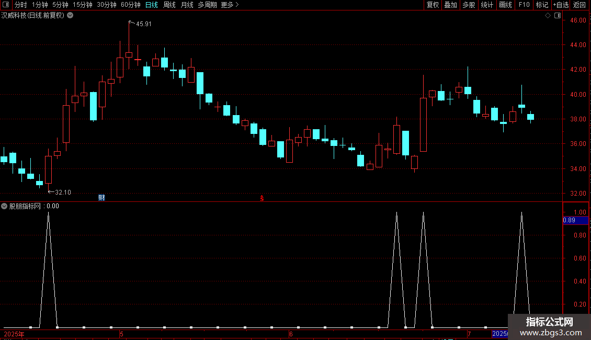Click the month 6 marker on time axis
This screenshot has height=340, width=591.
pos(291,334)
